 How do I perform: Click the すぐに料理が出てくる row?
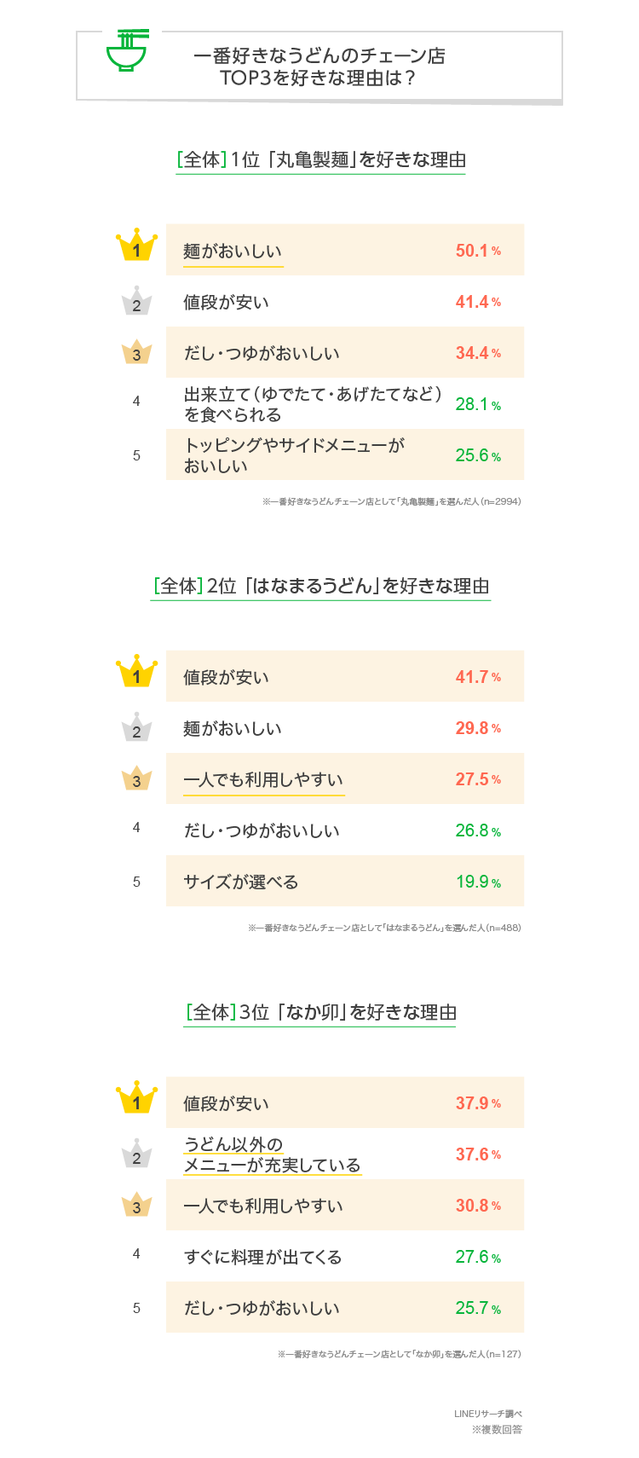click(x=345, y=1256)
